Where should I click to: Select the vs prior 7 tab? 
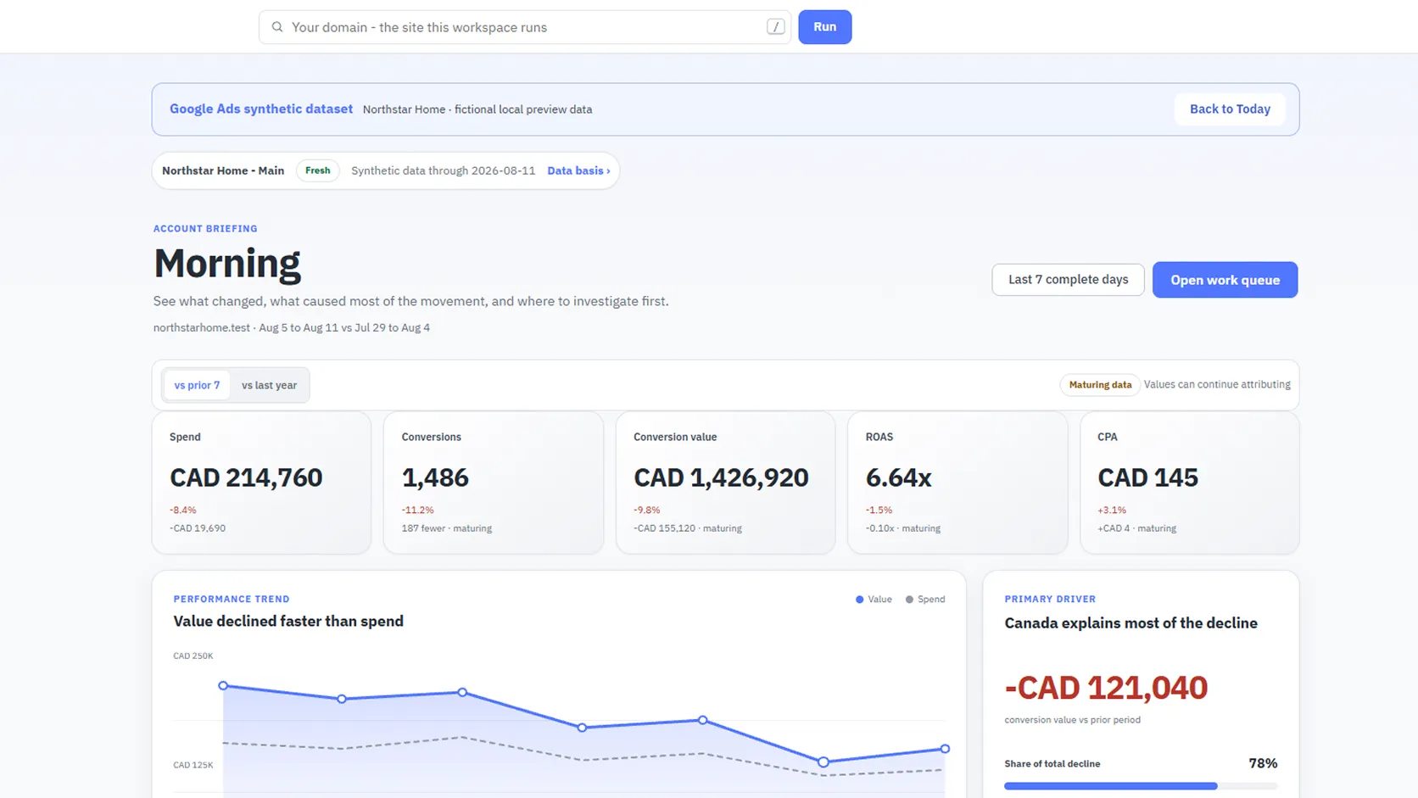point(197,385)
